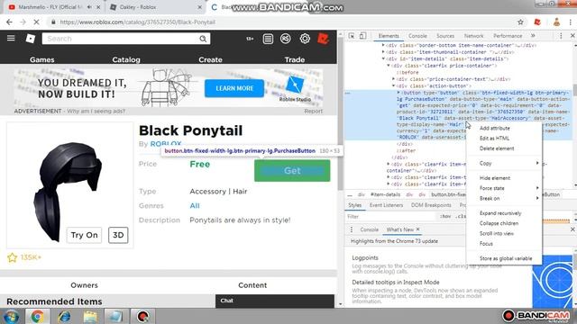Choose Collapse children from the context menu
Viewport: 577px width, 324px height.
tap(504, 223)
